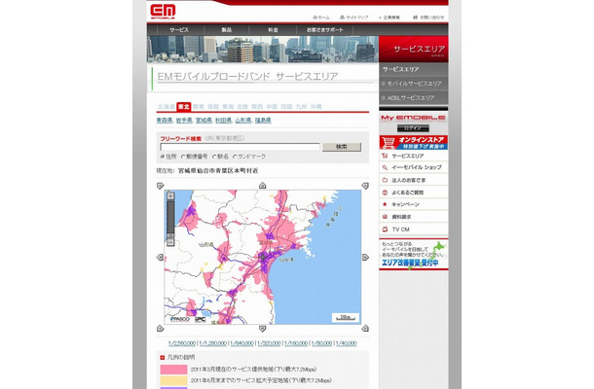Viewport: 594px width, 389px height.
Task: Select the 住所 radio button
Action: pos(163,157)
